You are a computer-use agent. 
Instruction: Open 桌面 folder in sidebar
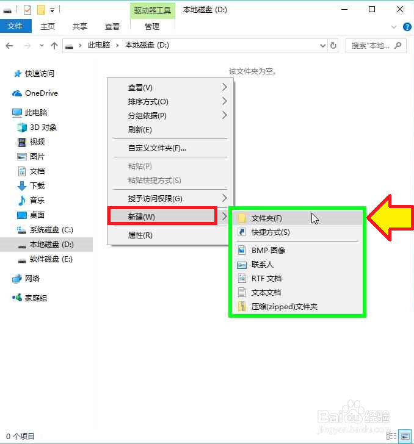37,215
